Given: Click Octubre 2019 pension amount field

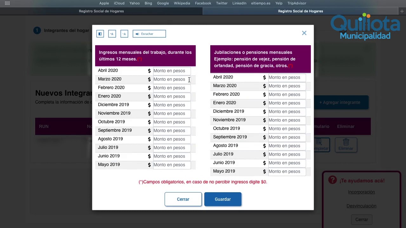Looking at the screenshot, I should click(x=287, y=129).
